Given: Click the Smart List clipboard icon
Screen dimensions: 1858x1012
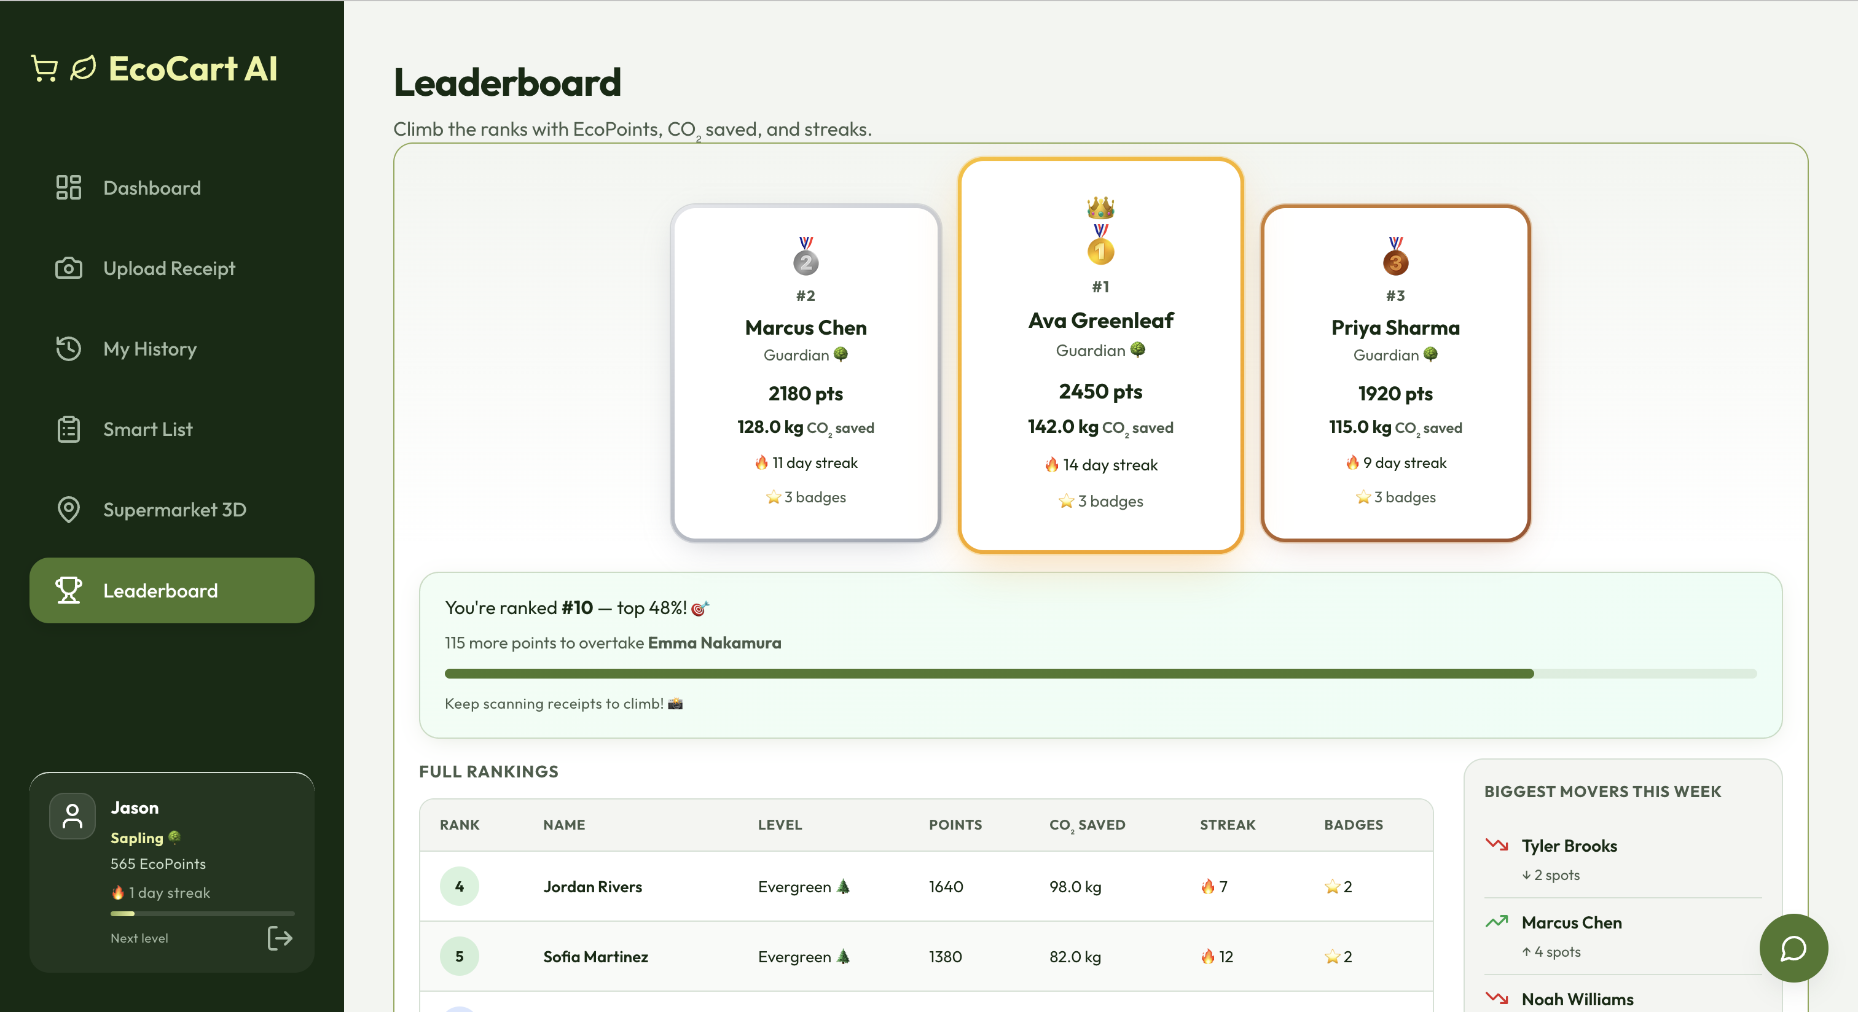Looking at the screenshot, I should (x=69, y=430).
